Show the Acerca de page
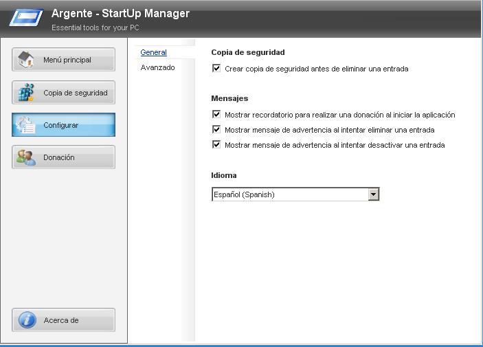Image resolution: width=483 pixels, height=347 pixels. click(63, 320)
